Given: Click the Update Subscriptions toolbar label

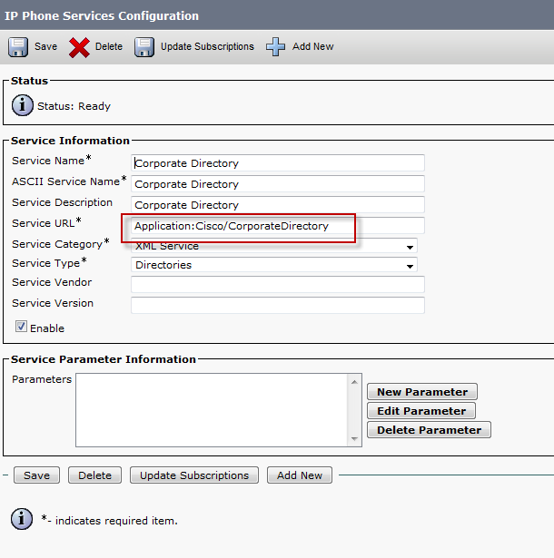Looking at the screenshot, I should [207, 46].
